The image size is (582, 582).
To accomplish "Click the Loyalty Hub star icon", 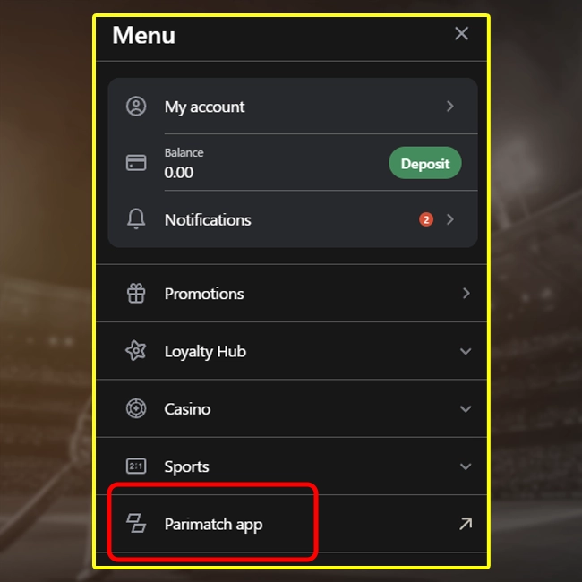I will pos(136,351).
